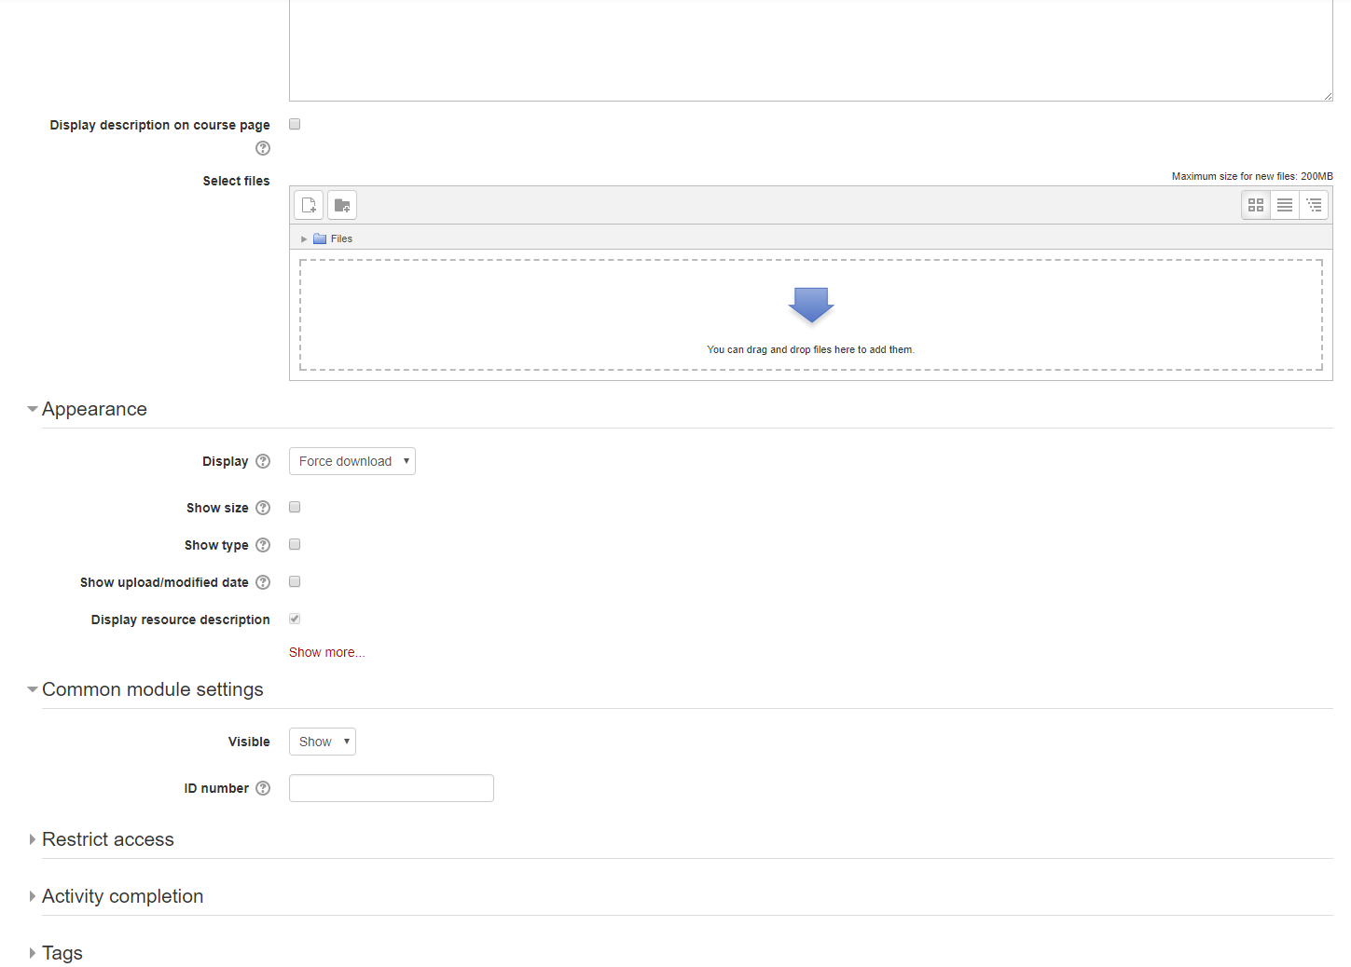The image size is (1351, 967).
Task: Enable Show upload/modified date checkbox
Action: click(295, 581)
